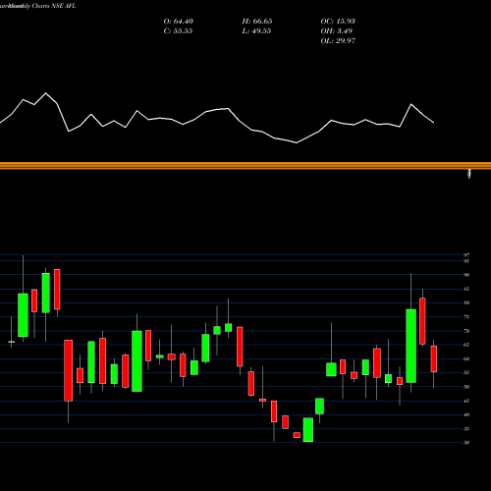491x491 pixels.
Task: Click the final red candle closing near 55
Action: pyautogui.click(x=434, y=358)
